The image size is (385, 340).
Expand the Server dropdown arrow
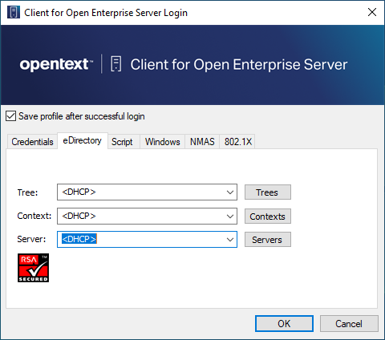point(230,240)
